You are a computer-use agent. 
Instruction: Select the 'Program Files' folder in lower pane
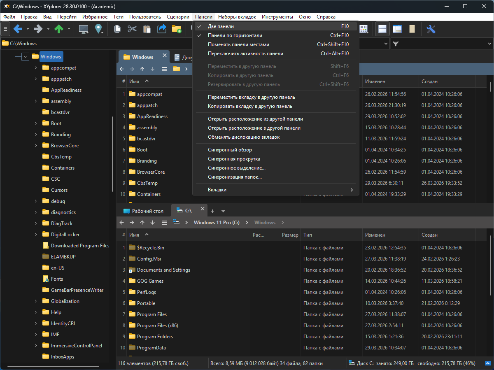click(151, 314)
